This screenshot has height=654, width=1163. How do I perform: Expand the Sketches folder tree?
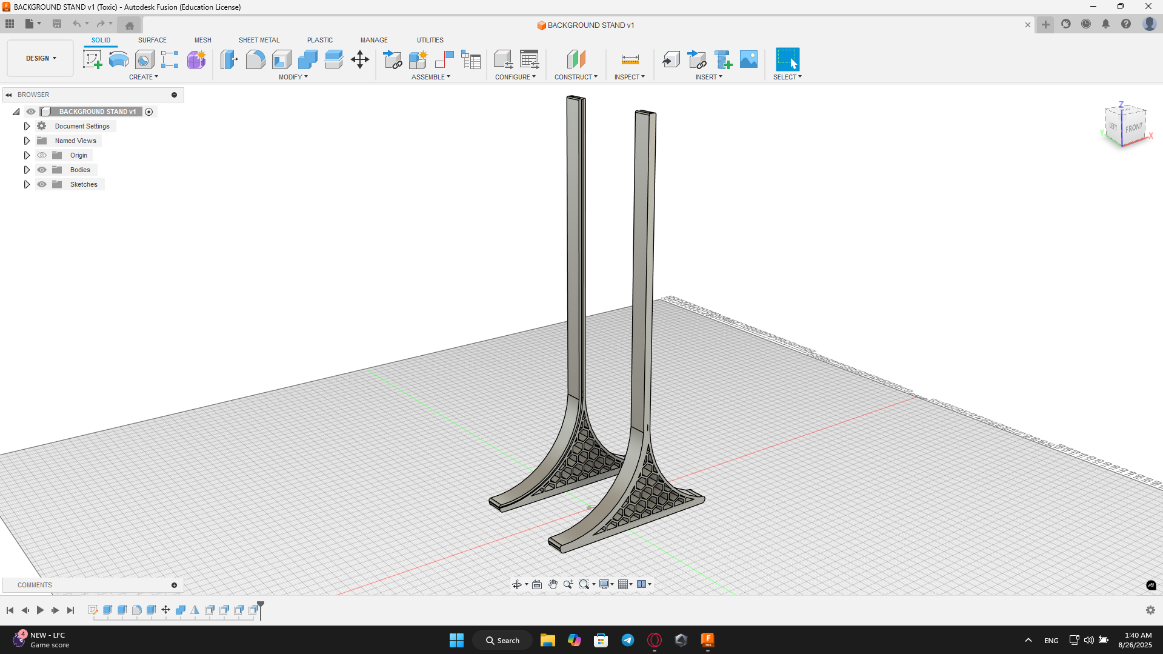27,184
